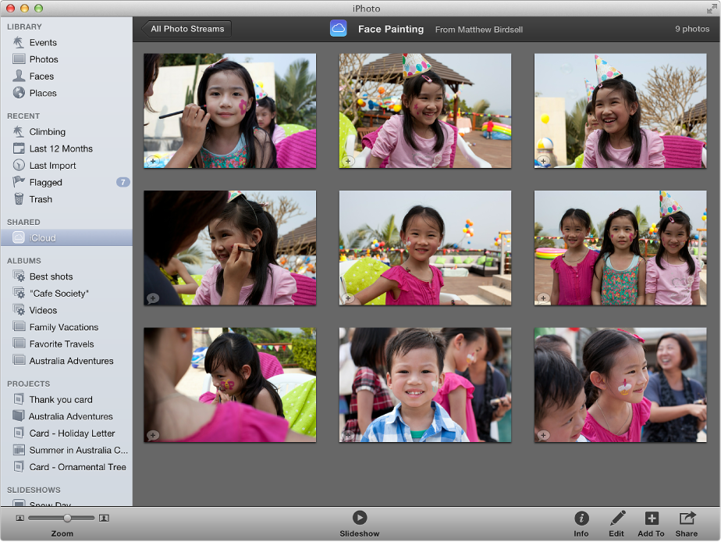Open the Info panel
The height and width of the screenshot is (542, 721).
[x=581, y=518]
